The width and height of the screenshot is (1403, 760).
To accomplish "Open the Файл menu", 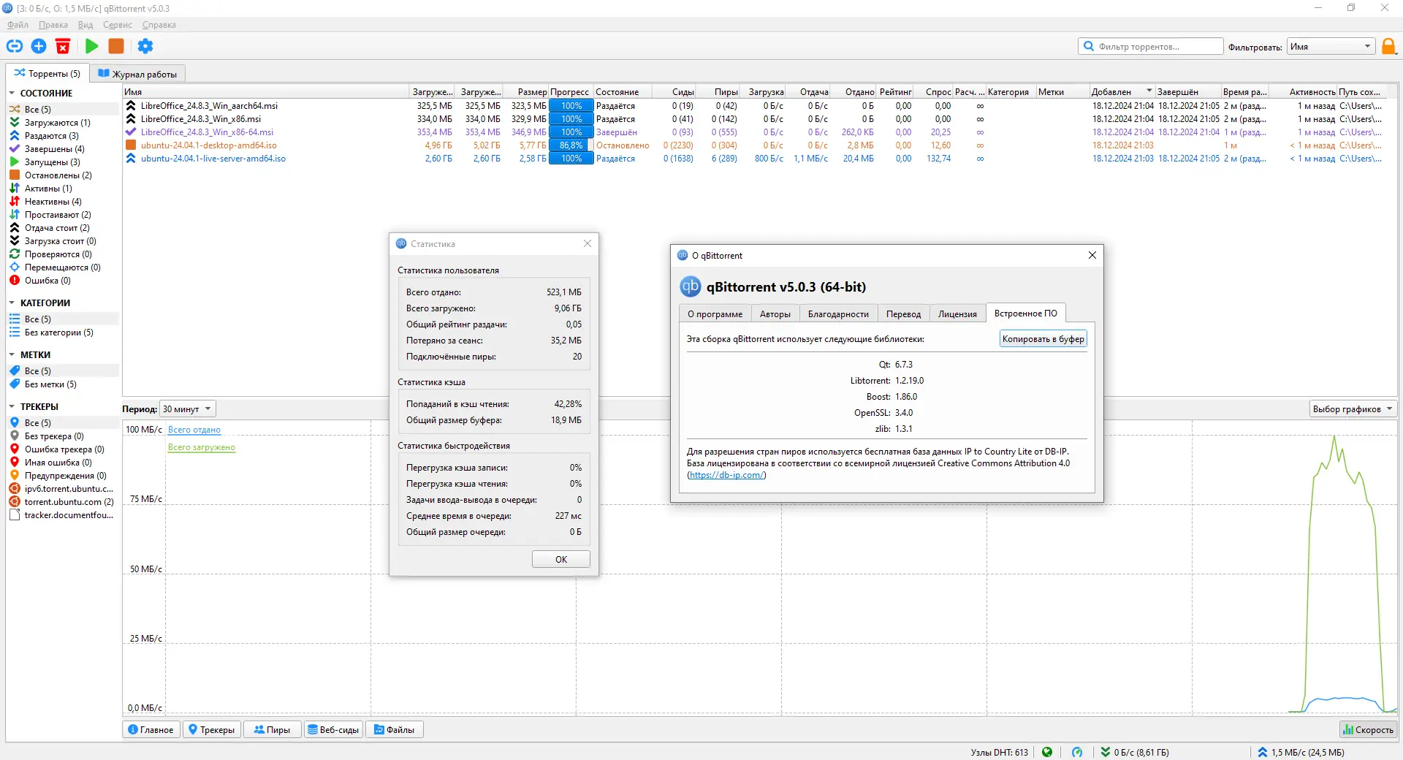I will [18, 25].
